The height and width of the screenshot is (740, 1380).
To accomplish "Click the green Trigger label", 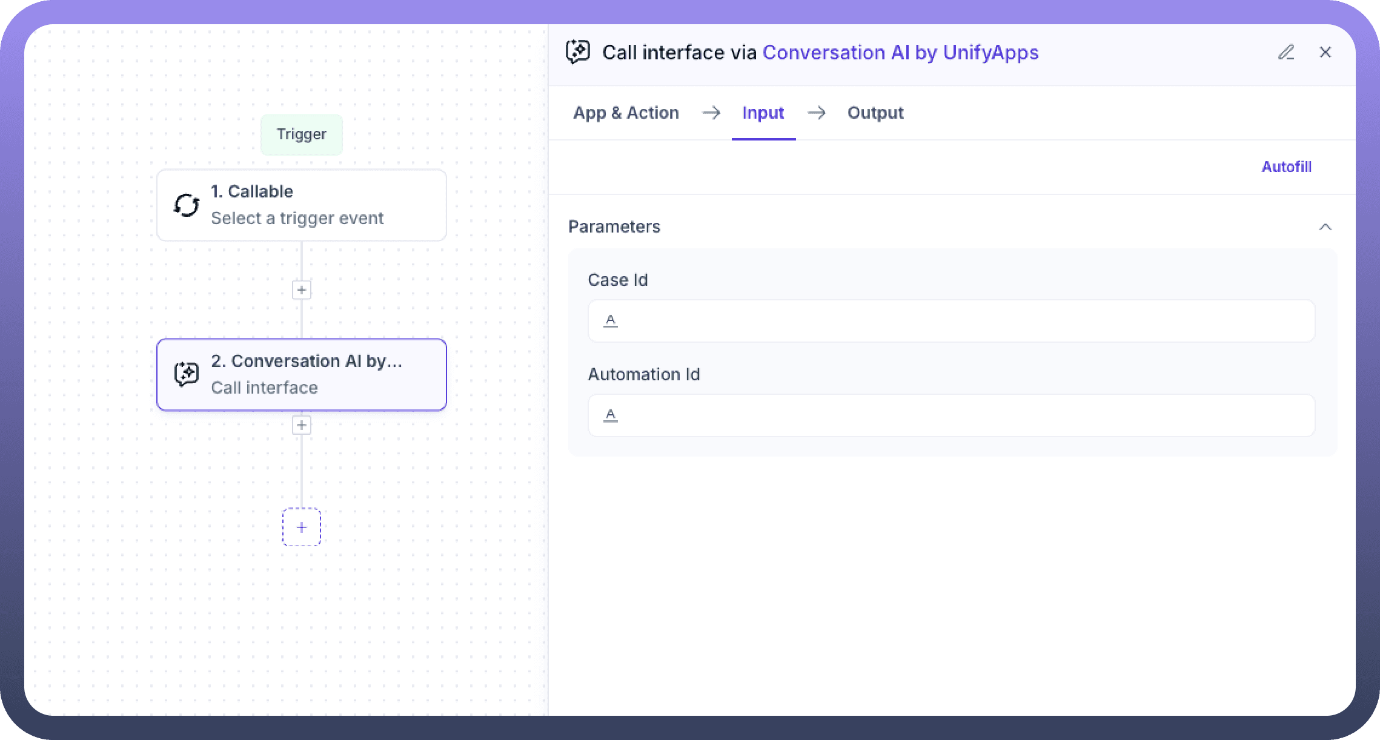I will point(302,134).
